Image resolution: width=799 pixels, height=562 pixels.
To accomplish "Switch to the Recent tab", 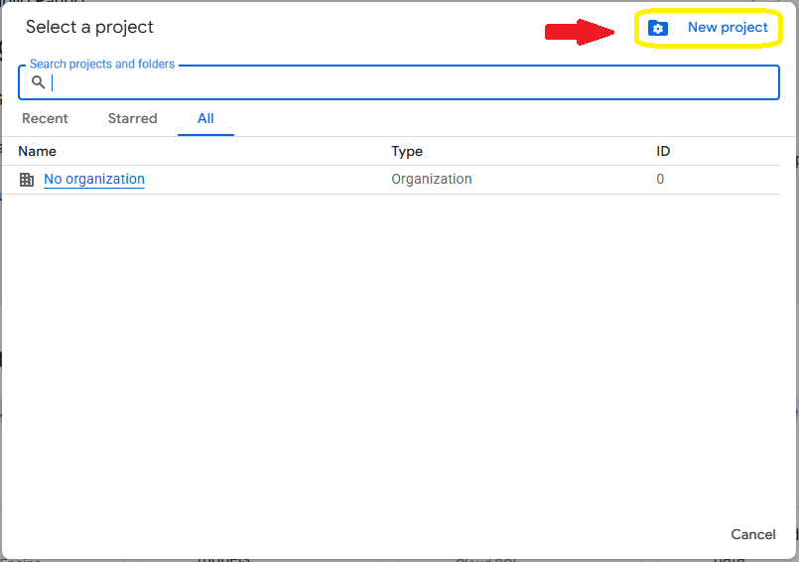I will pos(45,118).
